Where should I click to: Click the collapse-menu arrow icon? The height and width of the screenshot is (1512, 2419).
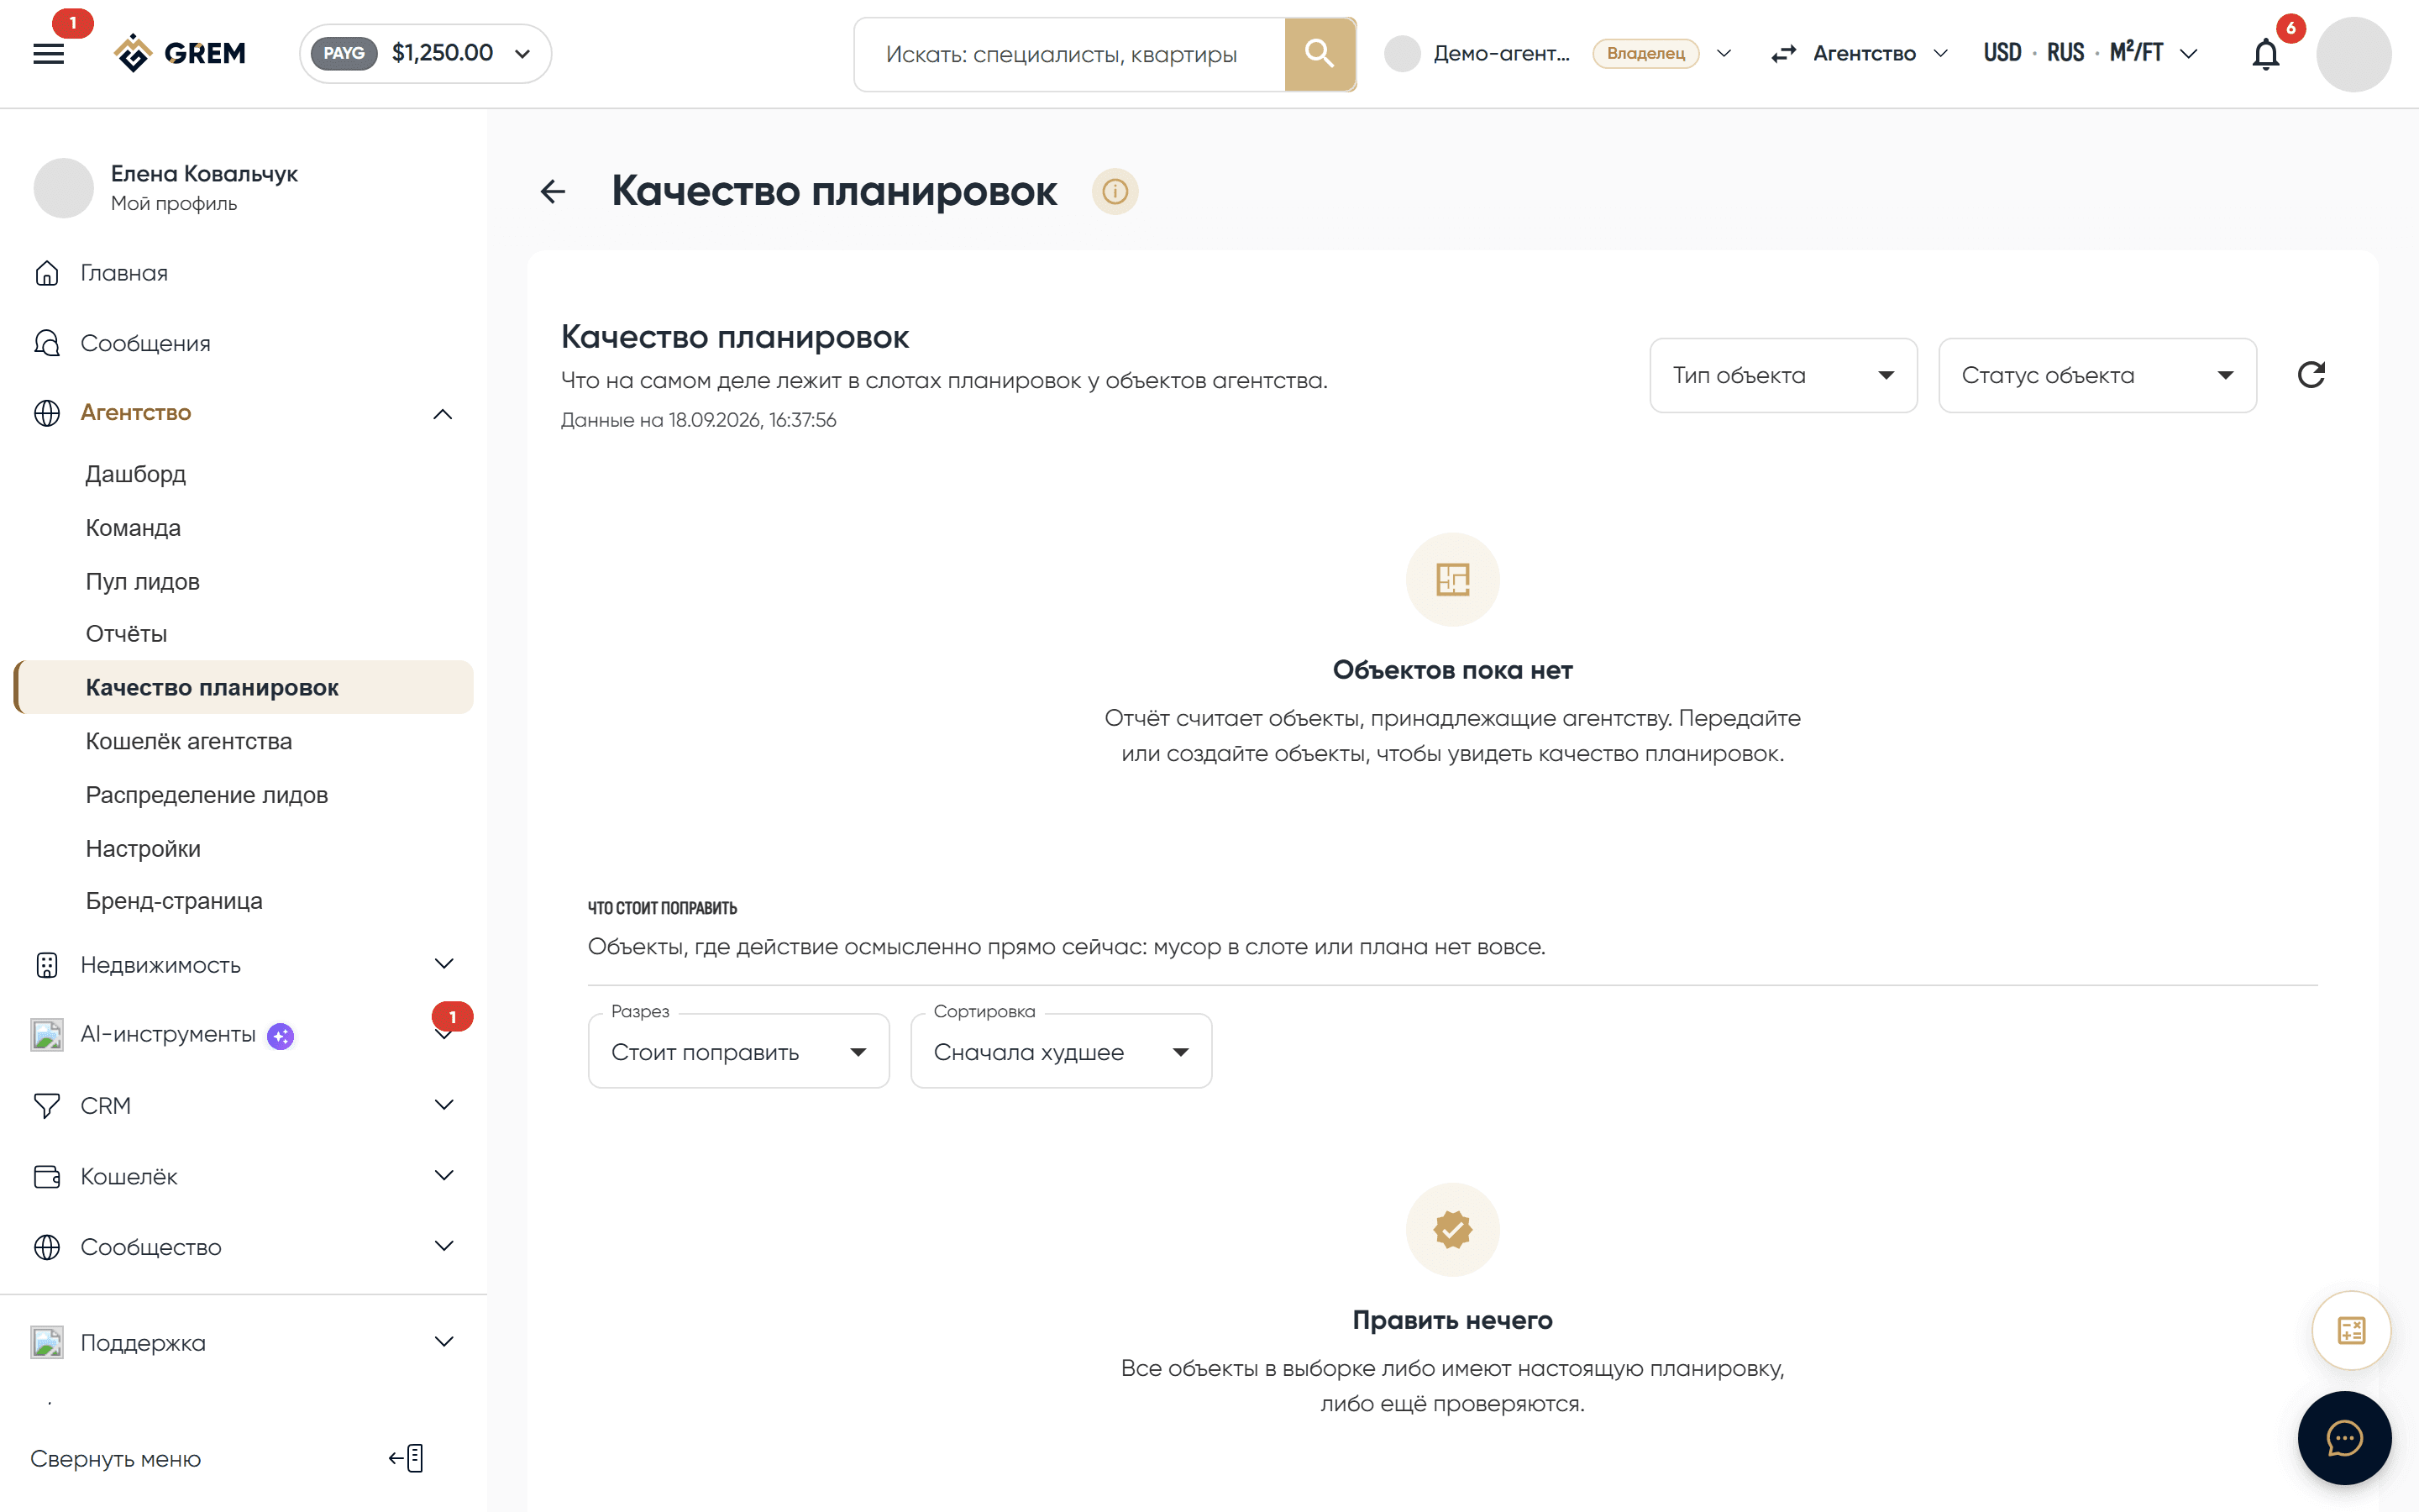point(406,1458)
